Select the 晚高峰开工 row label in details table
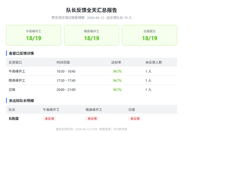229x178 pixels. tap(17, 81)
